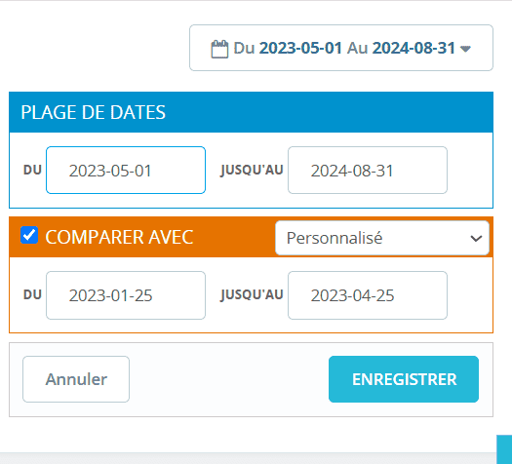Focus the DU field showing 2023-05-01
512x464 pixels.
pos(126,170)
